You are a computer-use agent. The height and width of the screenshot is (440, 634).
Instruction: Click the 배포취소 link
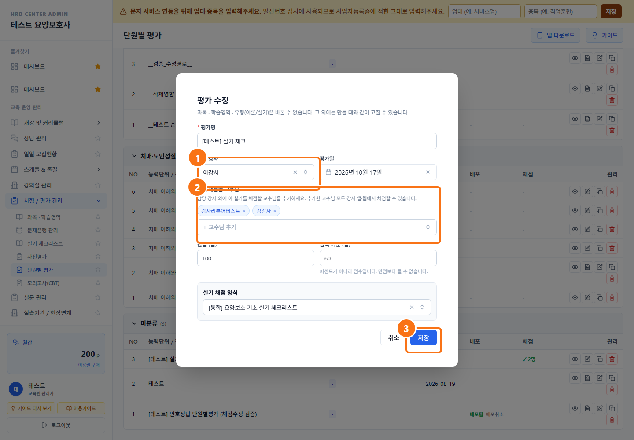(494, 414)
